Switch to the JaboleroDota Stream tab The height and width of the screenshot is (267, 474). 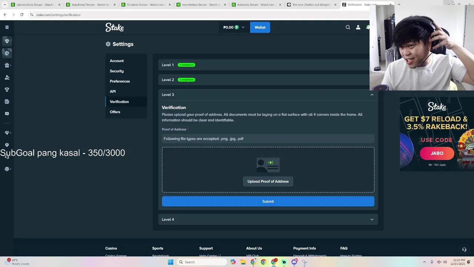pos(35,5)
